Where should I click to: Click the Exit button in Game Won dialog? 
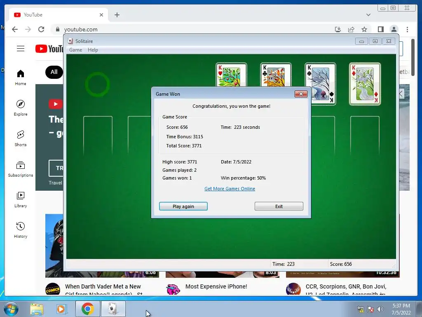(x=279, y=206)
